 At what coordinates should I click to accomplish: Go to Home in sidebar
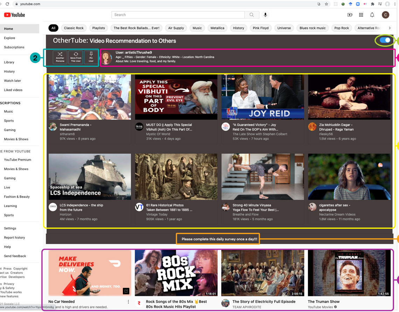click(20, 29)
